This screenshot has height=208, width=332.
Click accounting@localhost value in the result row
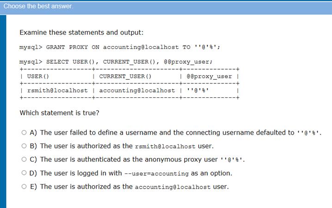click(x=137, y=90)
